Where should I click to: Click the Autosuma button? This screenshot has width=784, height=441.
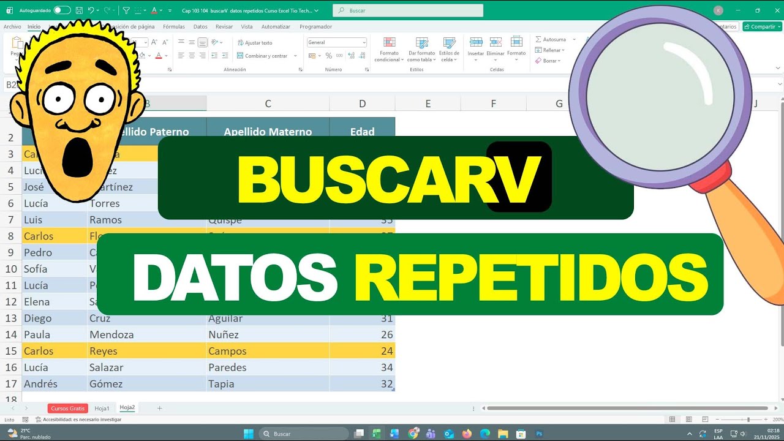coord(550,39)
